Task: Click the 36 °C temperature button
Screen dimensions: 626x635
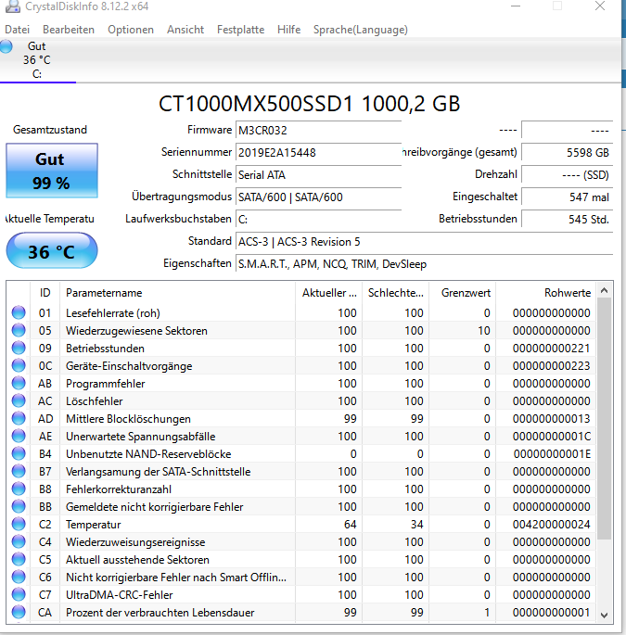Action: coord(51,250)
